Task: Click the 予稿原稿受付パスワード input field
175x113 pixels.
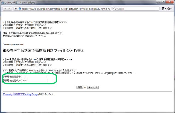Action: [38, 81]
